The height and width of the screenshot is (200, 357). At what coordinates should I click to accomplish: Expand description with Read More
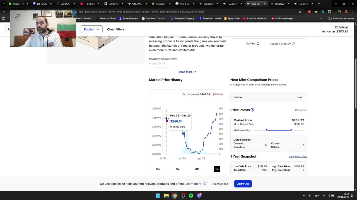point(187,72)
